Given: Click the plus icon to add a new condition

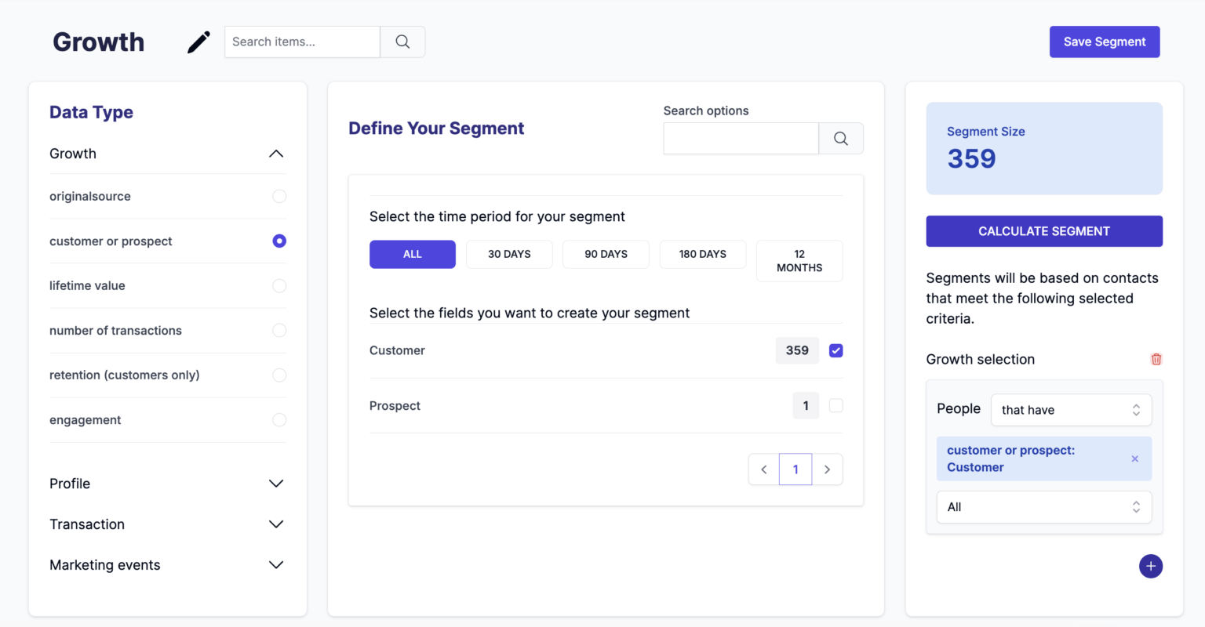Looking at the screenshot, I should [1151, 566].
